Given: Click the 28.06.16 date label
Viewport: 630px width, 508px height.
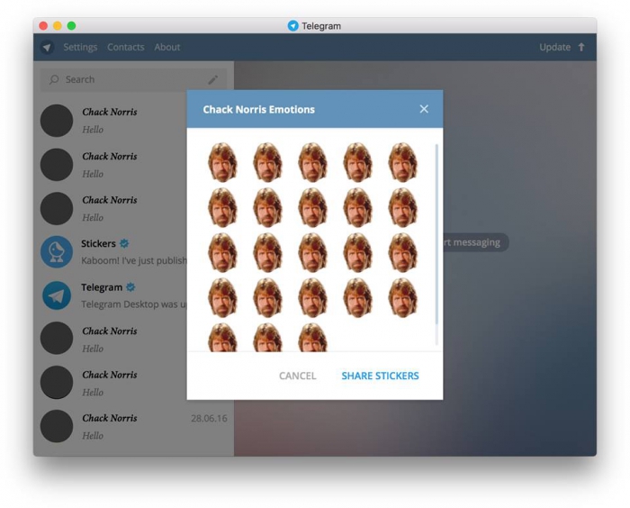Looking at the screenshot, I should click(x=209, y=418).
